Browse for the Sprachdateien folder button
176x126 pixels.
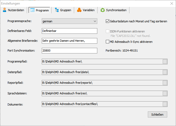(x=165, y=94)
